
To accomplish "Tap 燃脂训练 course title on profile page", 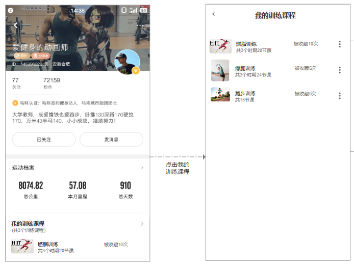I will pyautogui.click(x=48, y=244).
